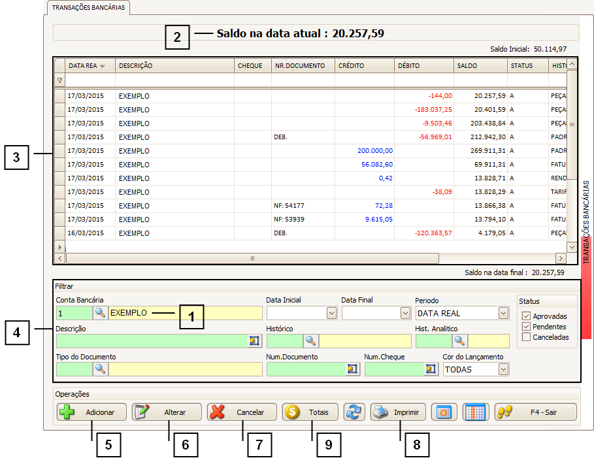The width and height of the screenshot is (594, 460).
Task: Click the Descrição field expand icon
Action: coord(254,340)
